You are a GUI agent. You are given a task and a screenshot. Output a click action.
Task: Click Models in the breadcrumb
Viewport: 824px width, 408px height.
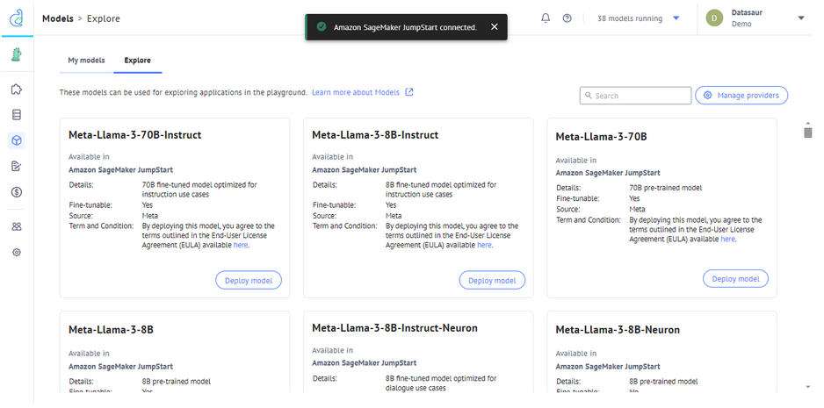[x=58, y=18]
